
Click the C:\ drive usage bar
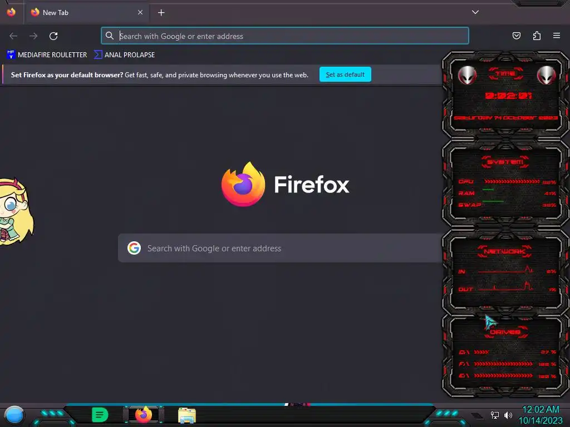tap(481, 352)
